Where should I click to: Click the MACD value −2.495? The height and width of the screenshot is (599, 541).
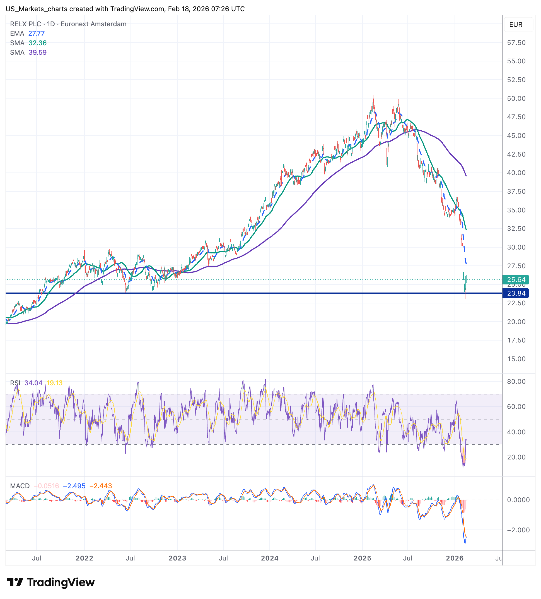tap(74, 486)
